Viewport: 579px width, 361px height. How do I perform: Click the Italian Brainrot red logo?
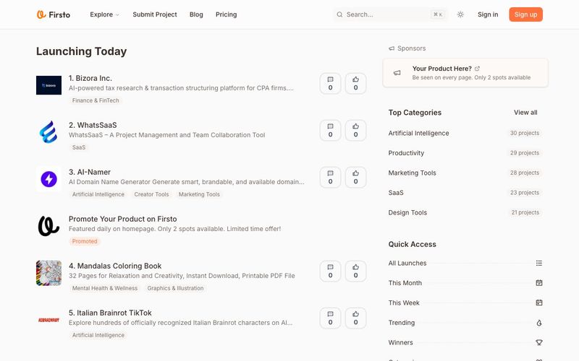pyautogui.click(x=48, y=320)
